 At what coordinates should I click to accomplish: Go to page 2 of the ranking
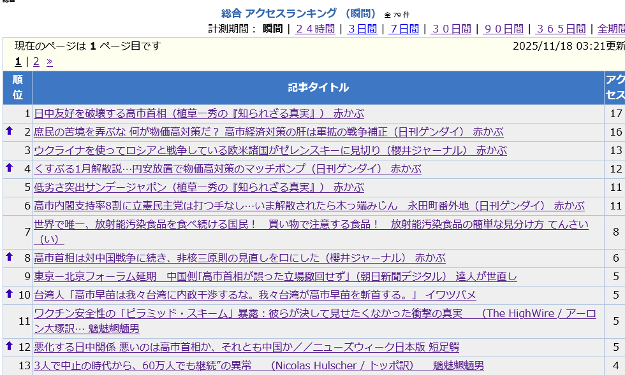tap(36, 62)
